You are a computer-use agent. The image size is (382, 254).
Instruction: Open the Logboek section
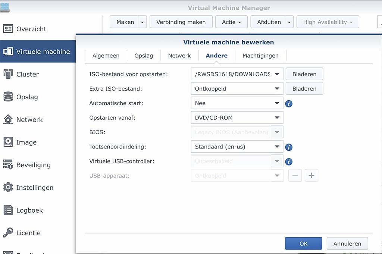coord(29,210)
